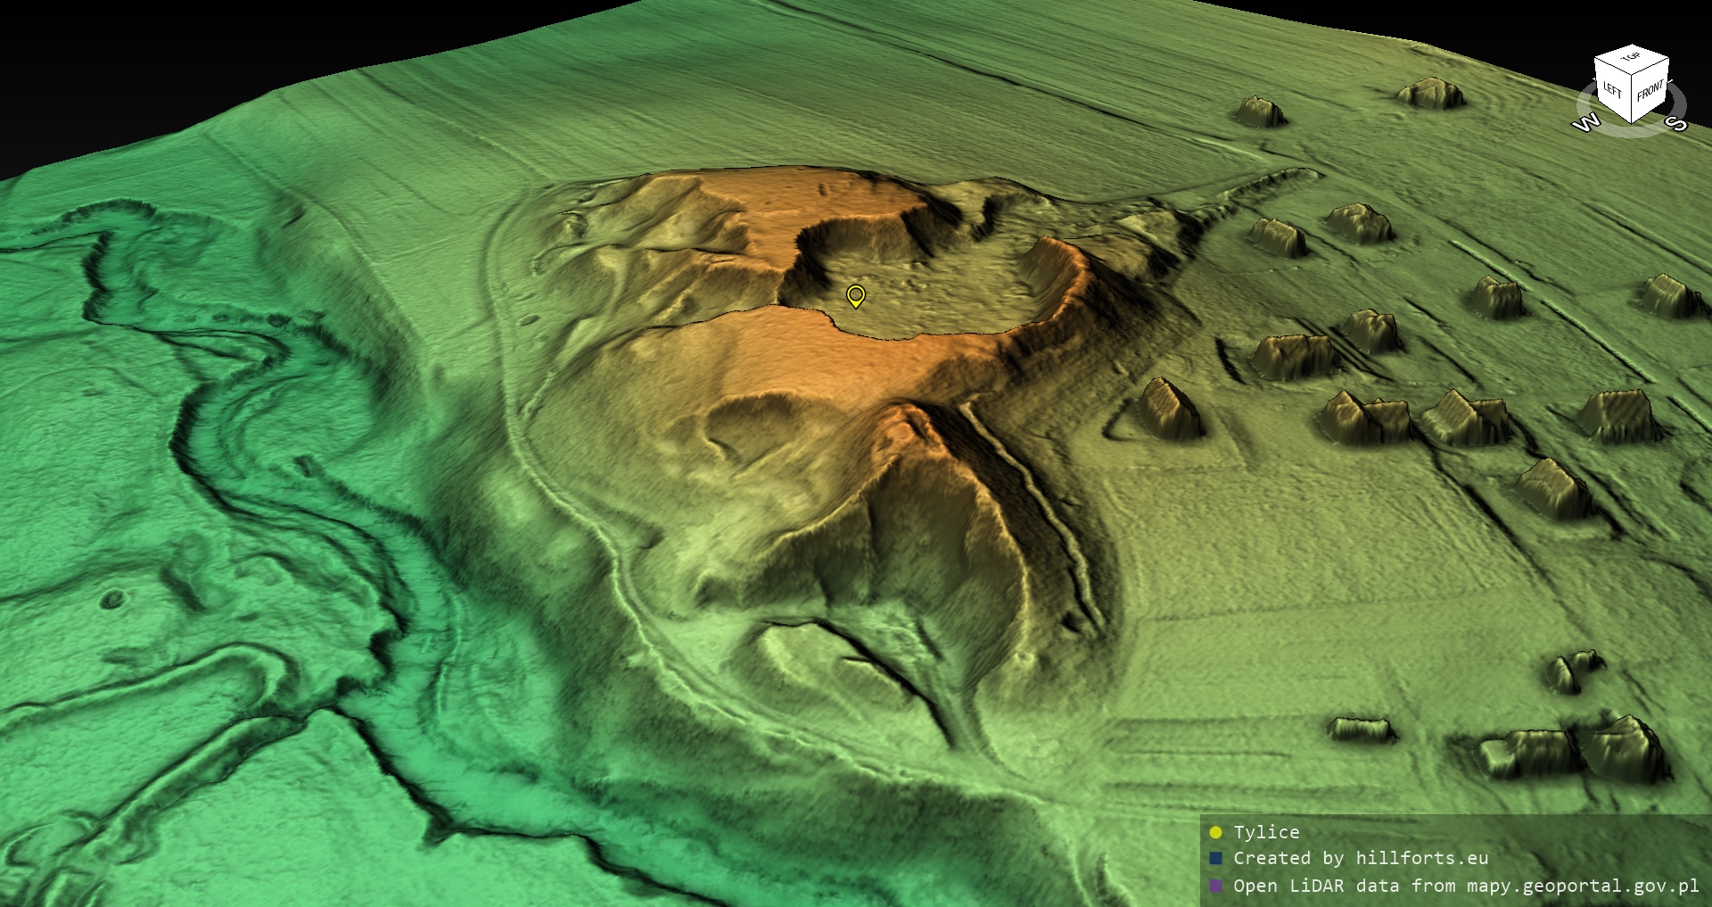
Task: Click the dark blue square legend swatch
Action: pyautogui.click(x=1215, y=859)
